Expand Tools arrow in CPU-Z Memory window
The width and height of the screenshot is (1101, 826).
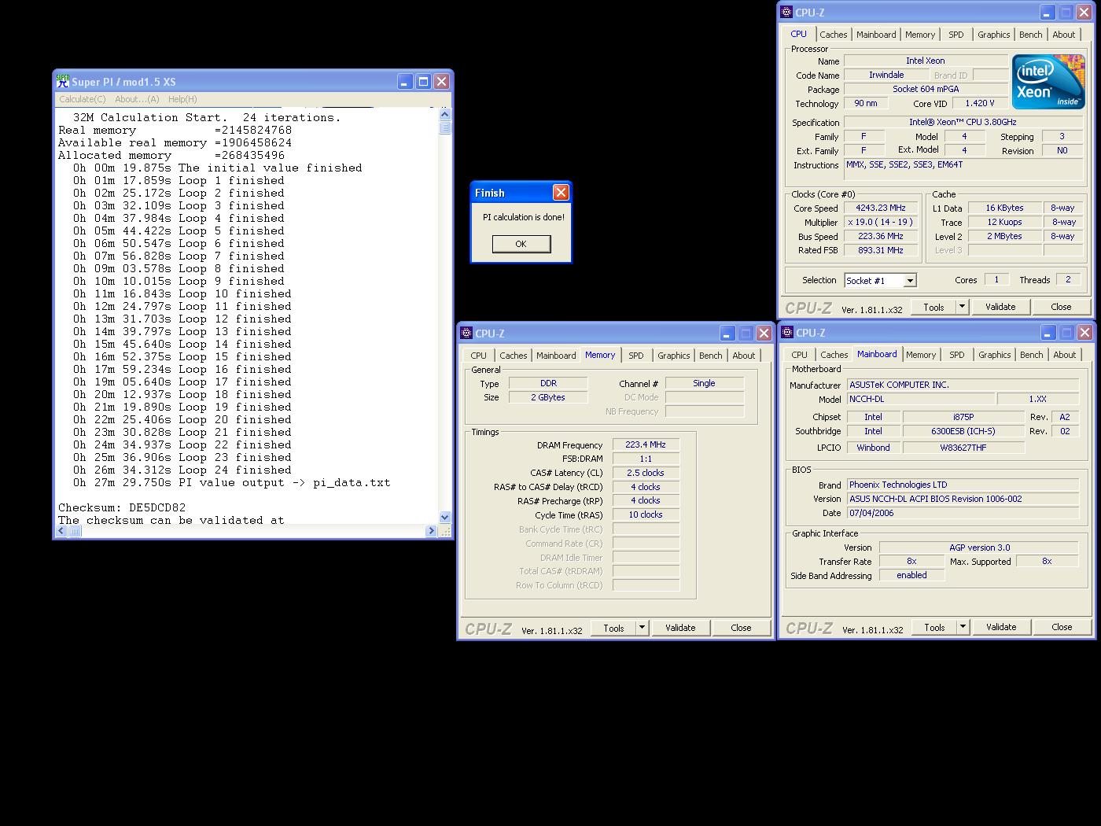pos(642,628)
